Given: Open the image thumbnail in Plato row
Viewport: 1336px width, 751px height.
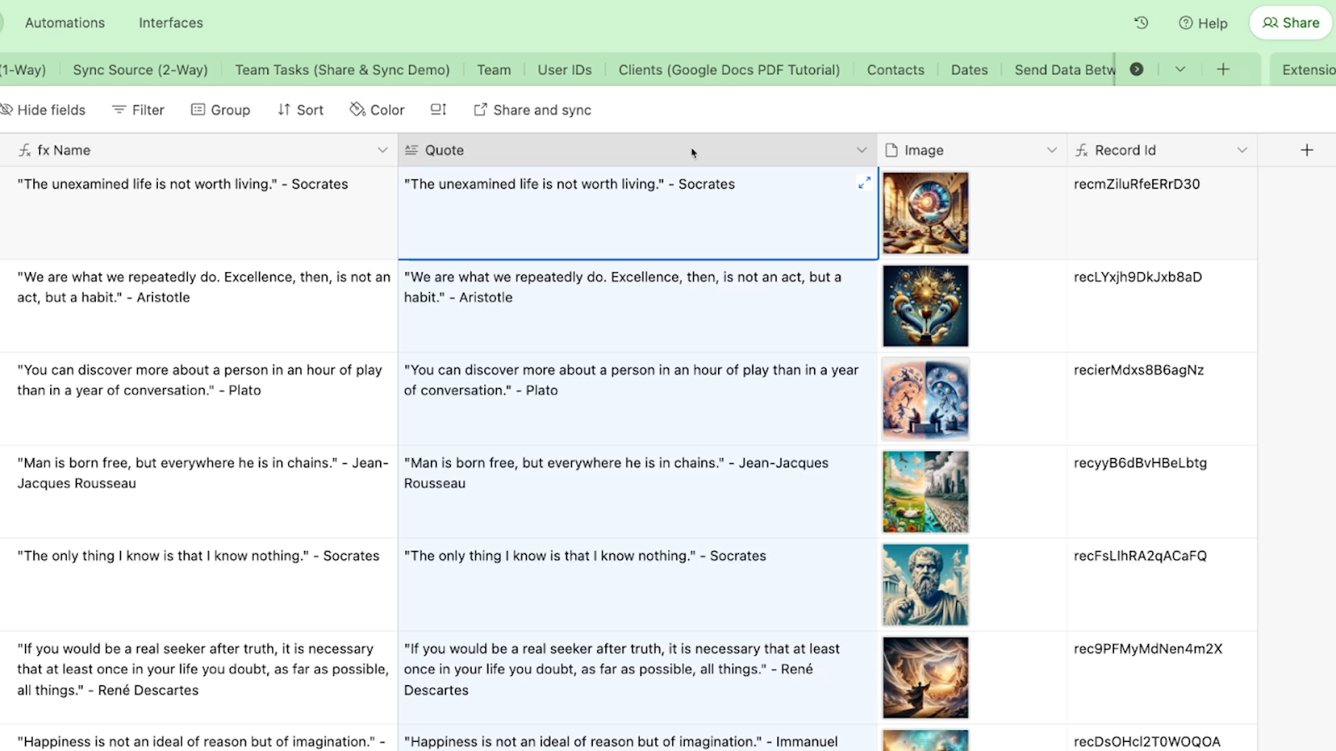Looking at the screenshot, I should [925, 399].
